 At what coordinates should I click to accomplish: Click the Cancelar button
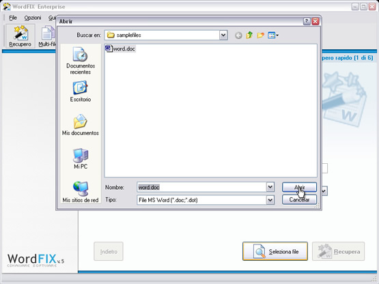[299, 199]
